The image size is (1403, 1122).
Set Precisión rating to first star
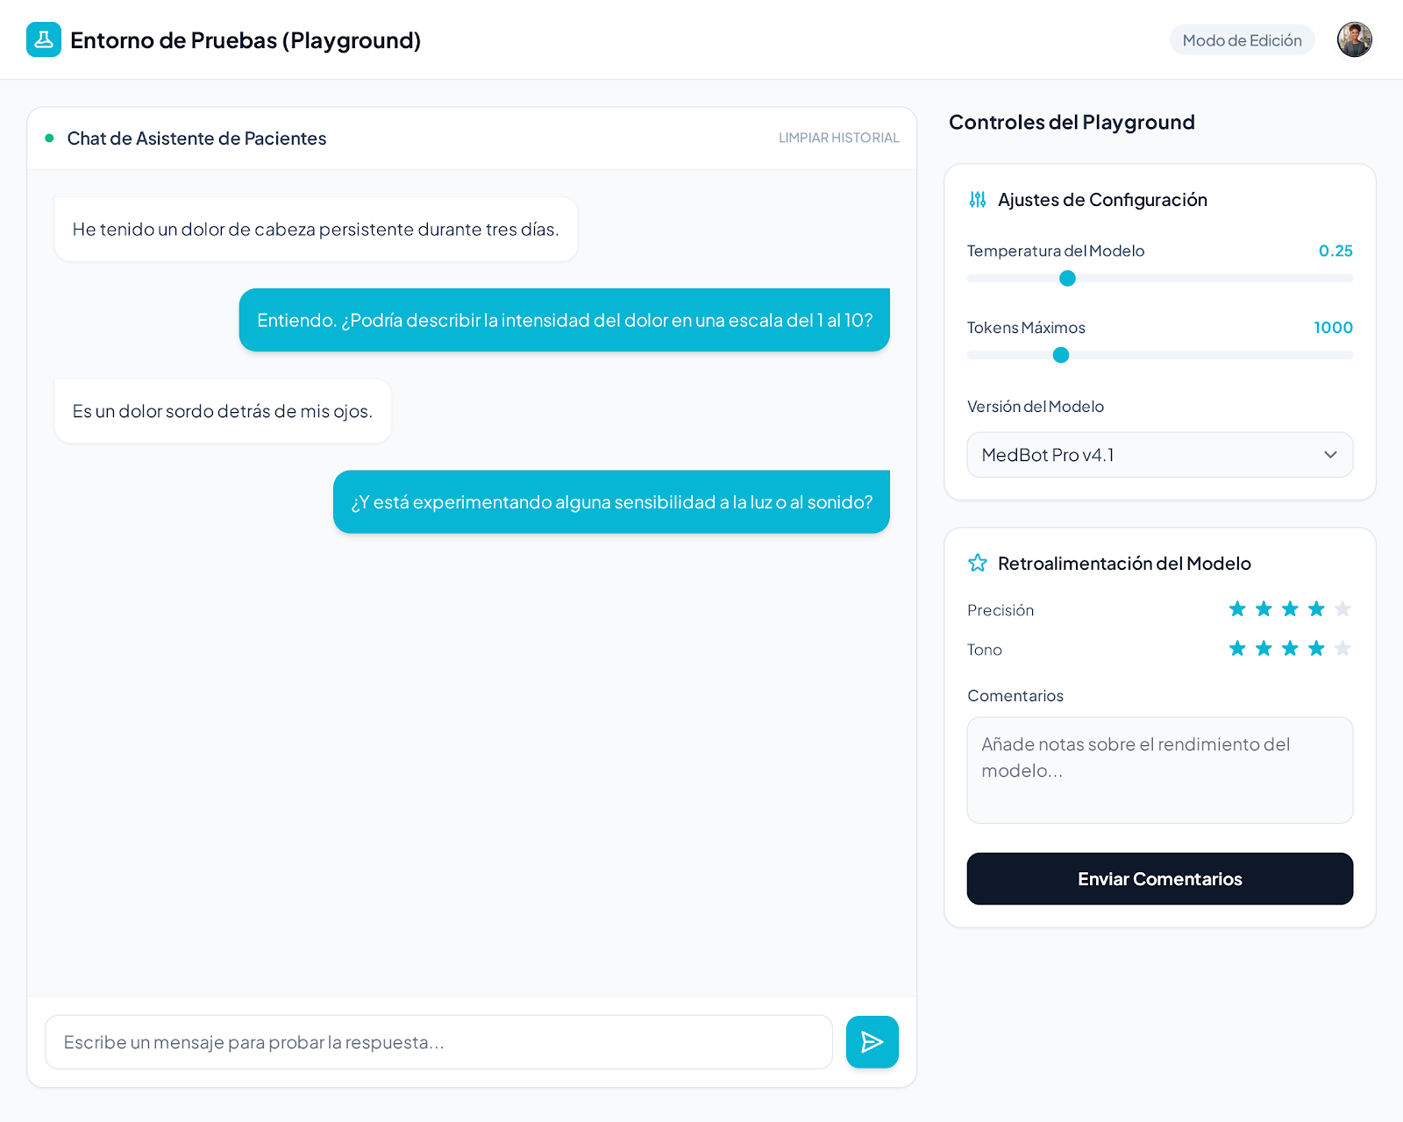click(1237, 609)
